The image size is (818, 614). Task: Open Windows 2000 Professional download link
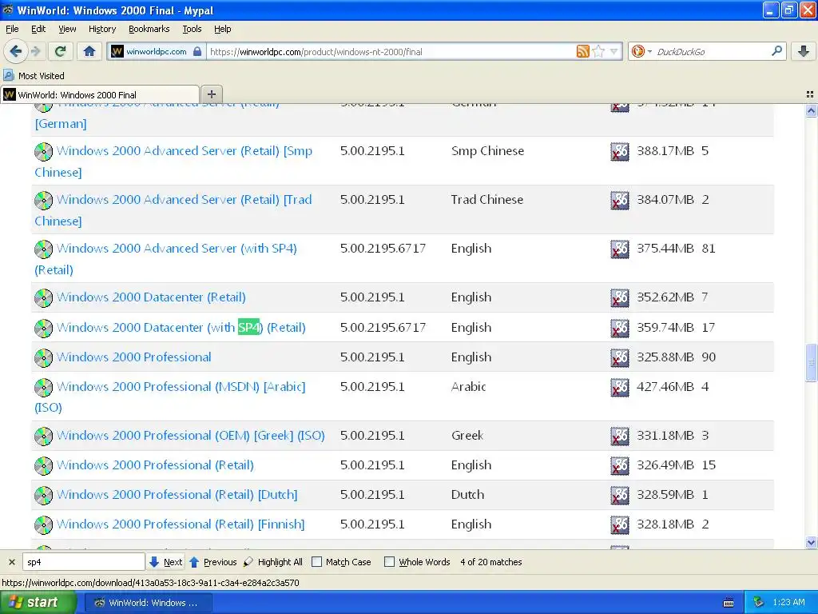pos(134,357)
